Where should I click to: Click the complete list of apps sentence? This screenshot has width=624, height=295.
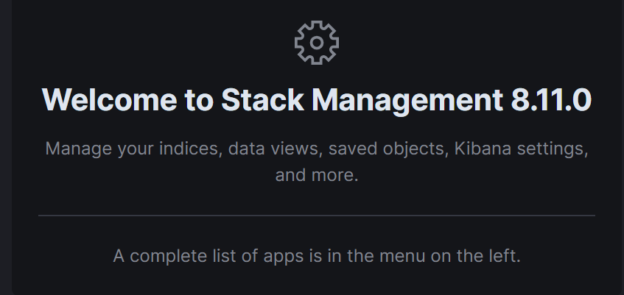tap(316, 257)
